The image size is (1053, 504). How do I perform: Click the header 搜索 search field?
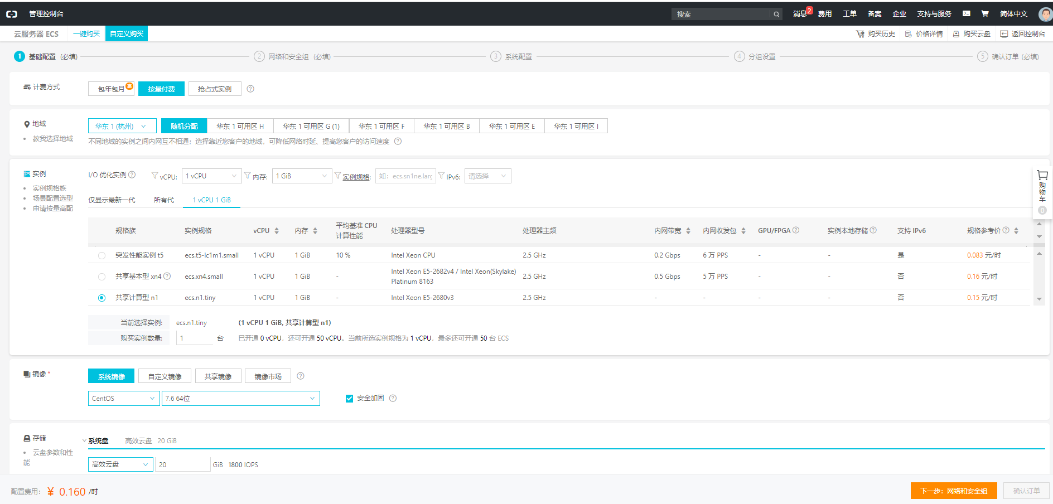click(x=721, y=14)
